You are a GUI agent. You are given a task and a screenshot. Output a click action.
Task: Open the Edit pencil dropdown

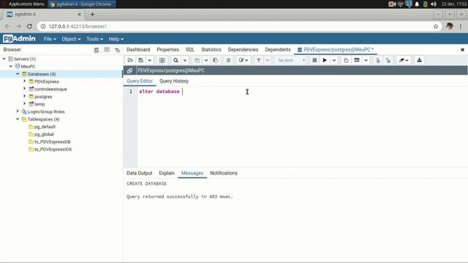pyautogui.click(x=244, y=60)
